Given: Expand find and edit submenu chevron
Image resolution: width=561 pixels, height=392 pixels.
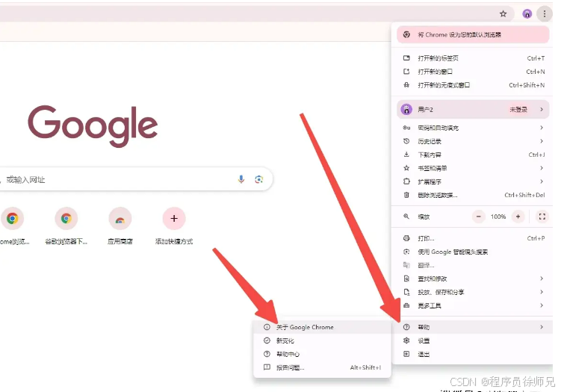Looking at the screenshot, I should (x=542, y=279).
